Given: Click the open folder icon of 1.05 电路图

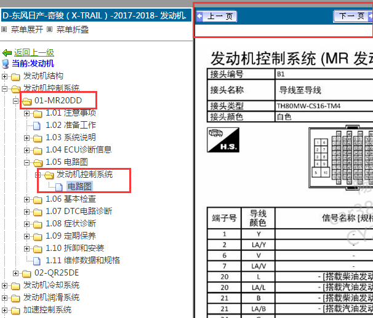Looking at the screenshot, I should (38, 163).
